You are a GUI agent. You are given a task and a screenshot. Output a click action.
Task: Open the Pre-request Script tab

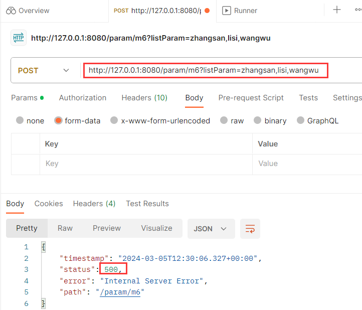point(251,98)
